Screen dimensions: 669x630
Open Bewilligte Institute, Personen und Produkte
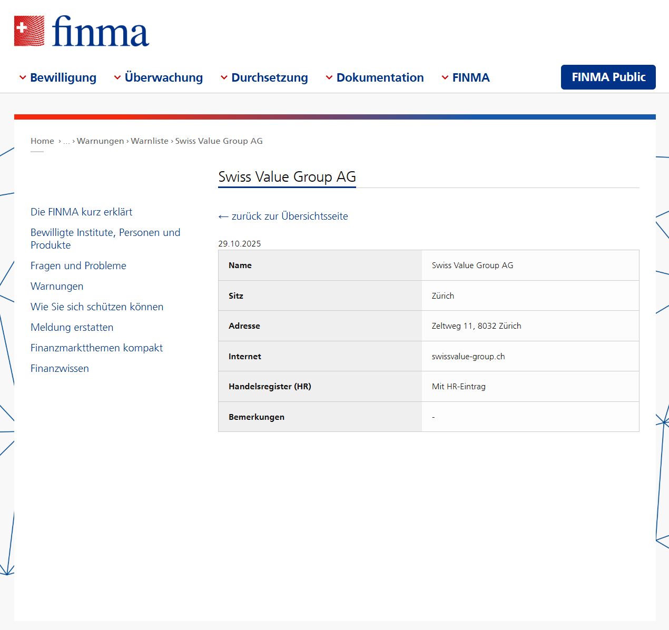105,239
